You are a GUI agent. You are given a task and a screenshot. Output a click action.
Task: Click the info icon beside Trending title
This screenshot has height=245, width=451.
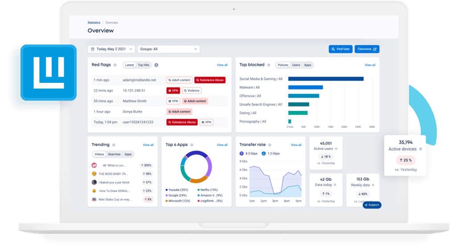(114, 145)
